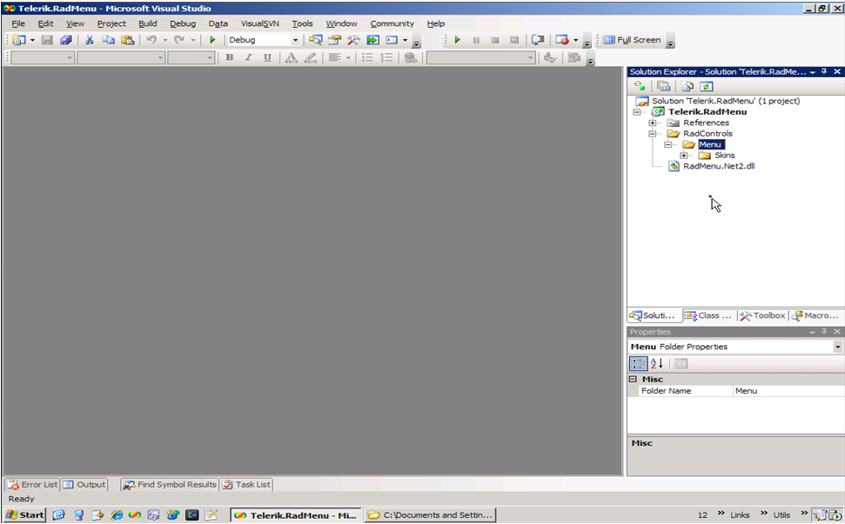845x524 pixels.
Task: Open the Community menu
Action: coord(392,23)
